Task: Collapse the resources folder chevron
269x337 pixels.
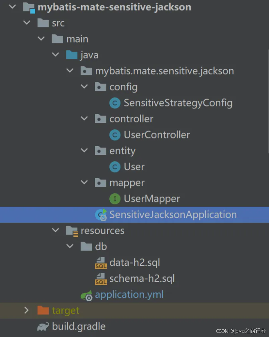Action: coord(55,231)
